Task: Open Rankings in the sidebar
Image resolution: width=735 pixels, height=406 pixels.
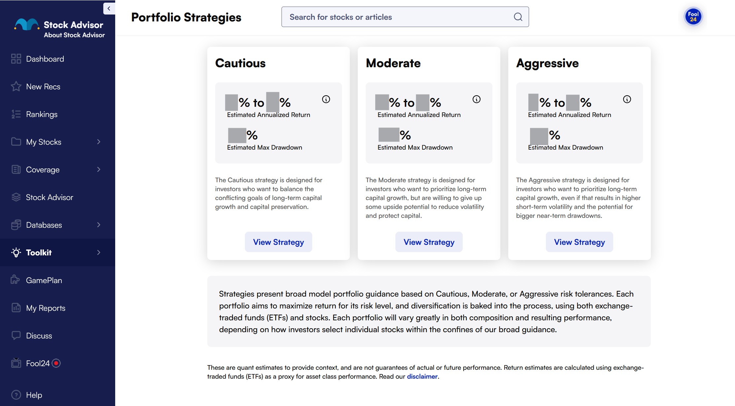Action: coord(42,114)
